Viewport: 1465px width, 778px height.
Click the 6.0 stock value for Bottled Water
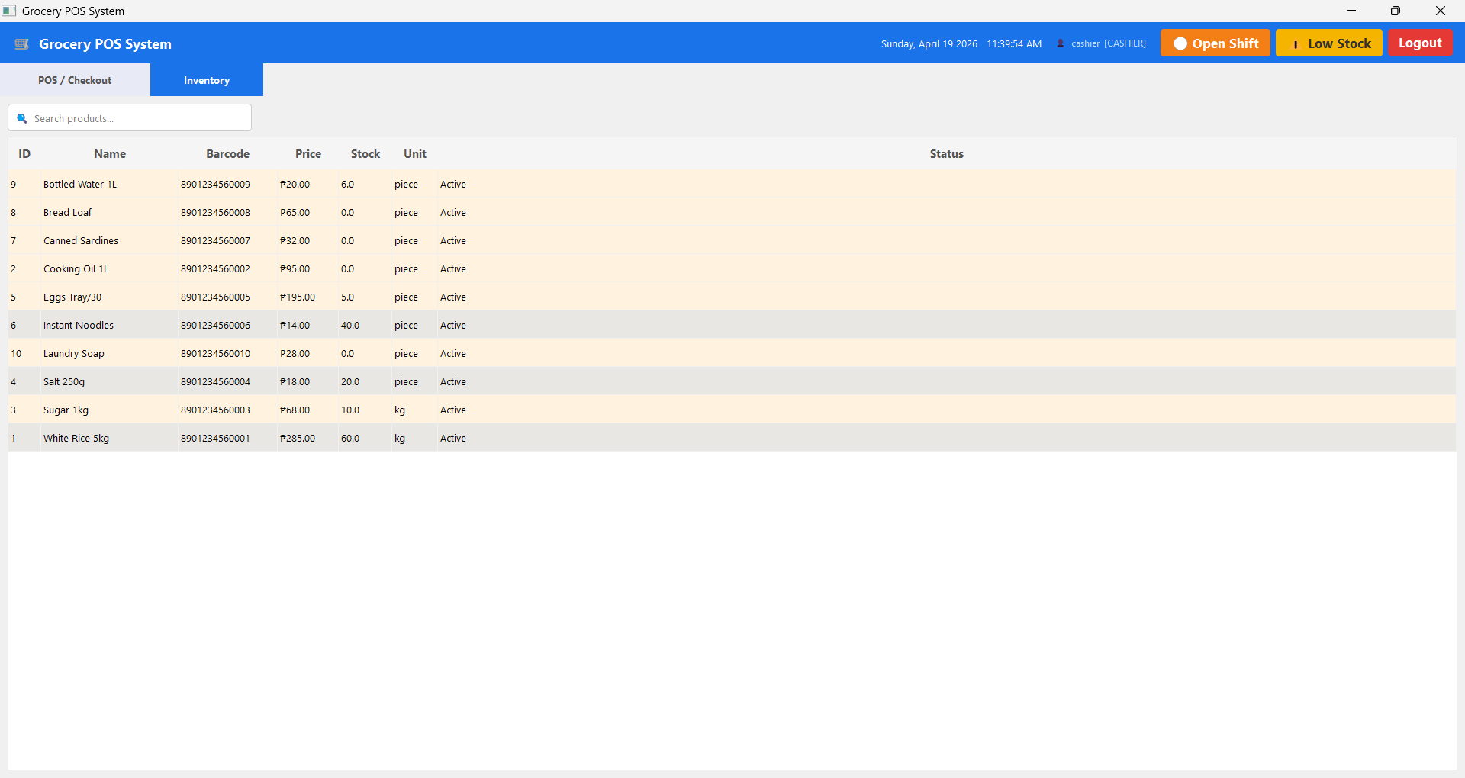[347, 185]
